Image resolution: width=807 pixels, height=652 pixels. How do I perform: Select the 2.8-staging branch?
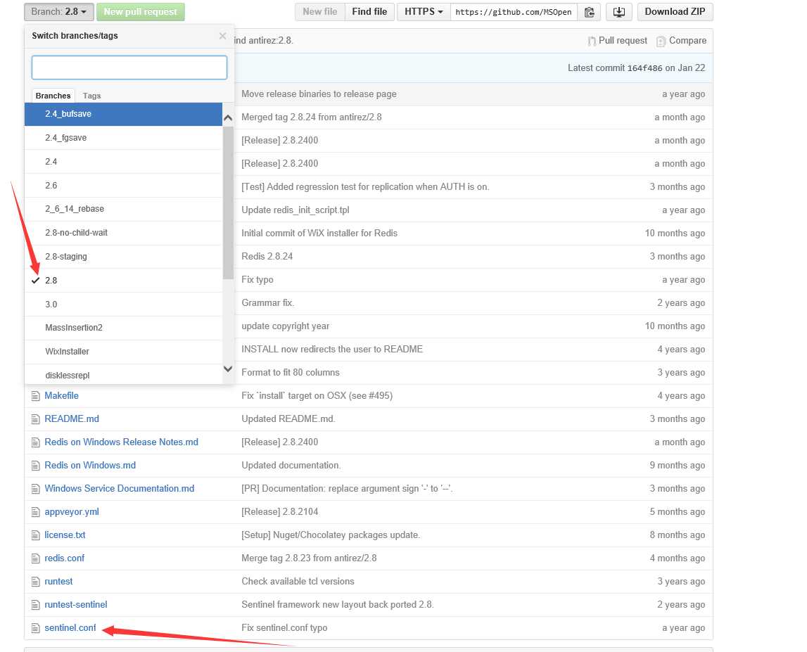(124, 256)
